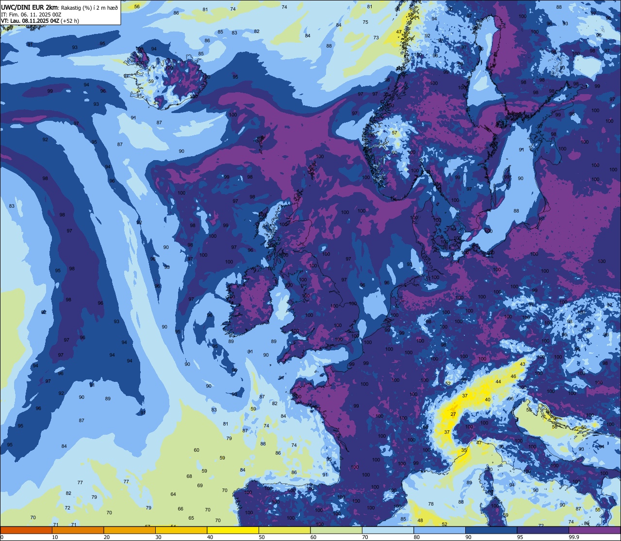Click the '30' tick label on the legend
621x541 pixels.
[x=158, y=537]
